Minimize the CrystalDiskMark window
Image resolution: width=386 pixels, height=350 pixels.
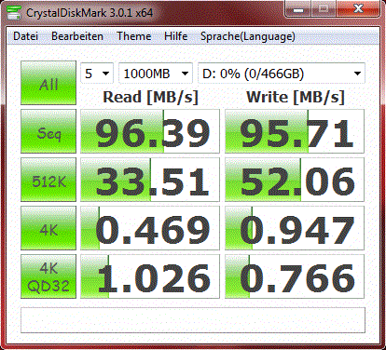[298, 9]
